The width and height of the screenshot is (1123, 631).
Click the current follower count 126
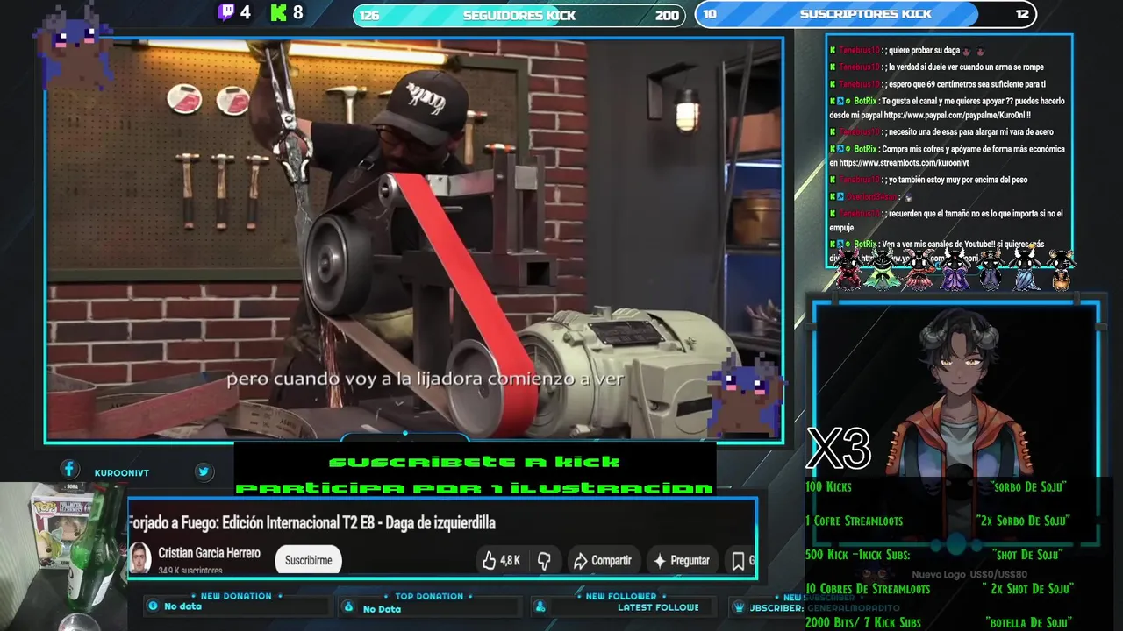[369, 15]
